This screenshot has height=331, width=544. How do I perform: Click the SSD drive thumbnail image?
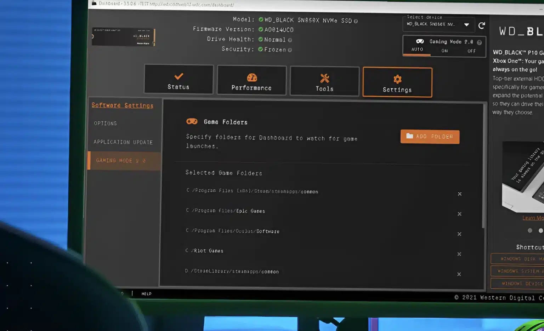pyautogui.click(x=123, y=36)
